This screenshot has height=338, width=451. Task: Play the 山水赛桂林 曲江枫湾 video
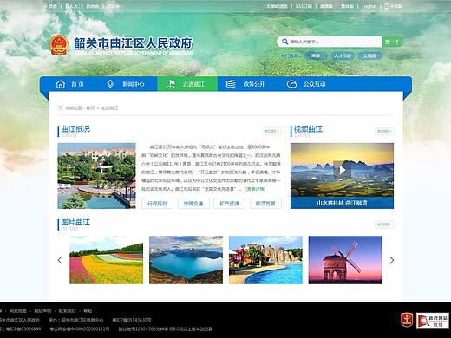(342, 170)
